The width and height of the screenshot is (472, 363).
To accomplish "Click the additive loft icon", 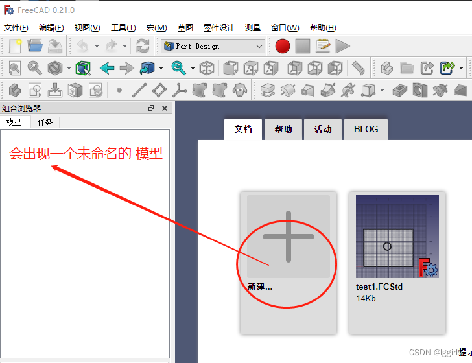I will point(307,90).
